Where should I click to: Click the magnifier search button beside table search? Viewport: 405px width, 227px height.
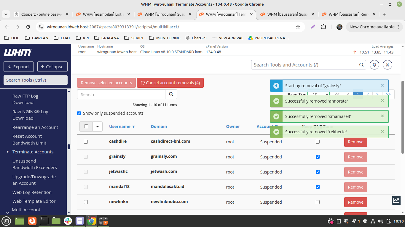click(x=171, y=94)
